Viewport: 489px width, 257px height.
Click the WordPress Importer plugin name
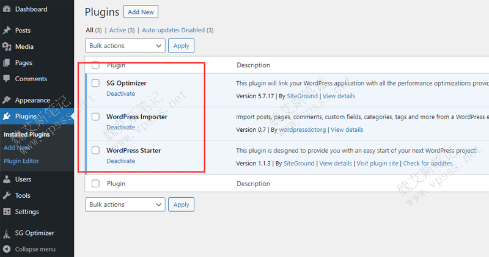(x=137, y=117)
